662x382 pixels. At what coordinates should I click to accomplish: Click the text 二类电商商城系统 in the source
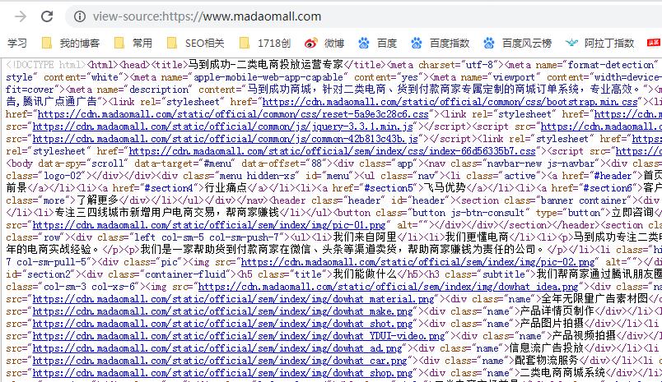(562, 373)
